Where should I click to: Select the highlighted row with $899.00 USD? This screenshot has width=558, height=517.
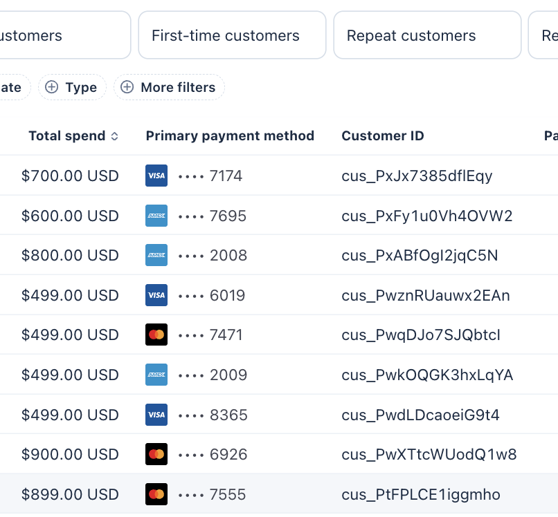279,494
